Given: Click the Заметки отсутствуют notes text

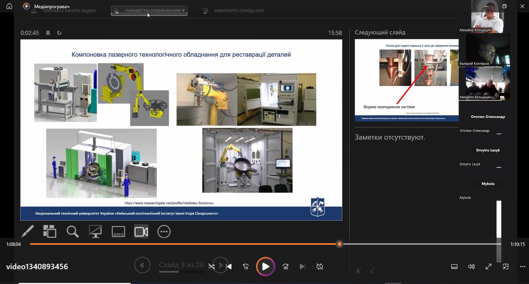Looking at the screenshot, I should pyautogui.click(x=390, y=137).
